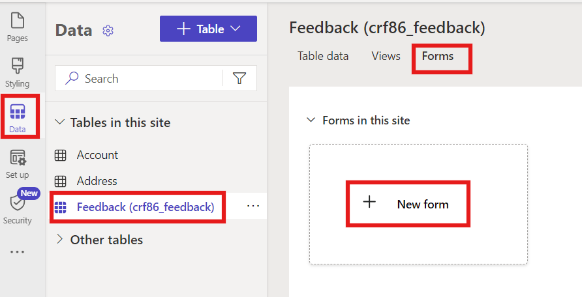This screenshot has height=297, width=582.
Task: Click the filter funnel icon
Action: coord(239,79)
